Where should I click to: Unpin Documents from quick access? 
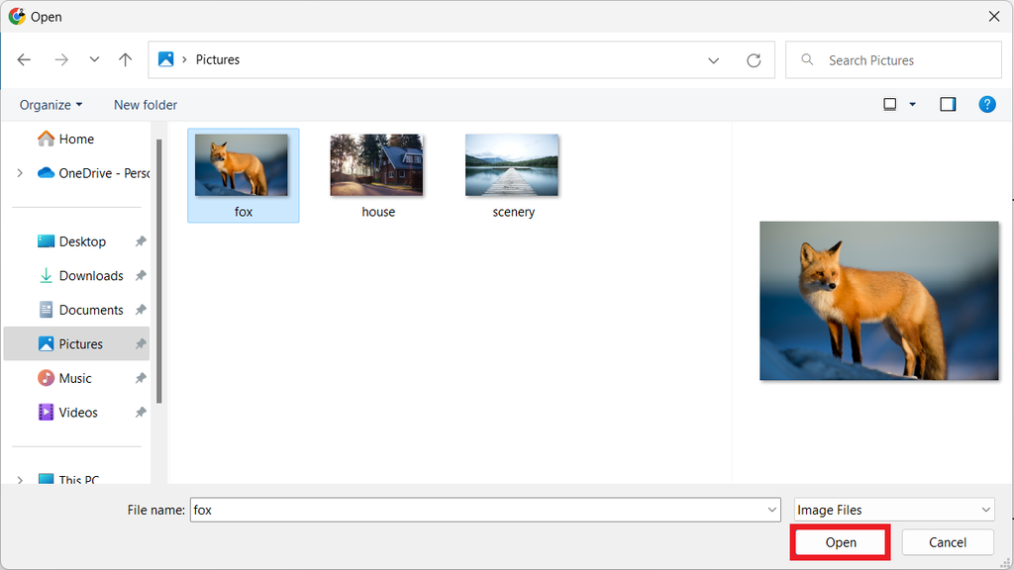click(x=140, y=309)
